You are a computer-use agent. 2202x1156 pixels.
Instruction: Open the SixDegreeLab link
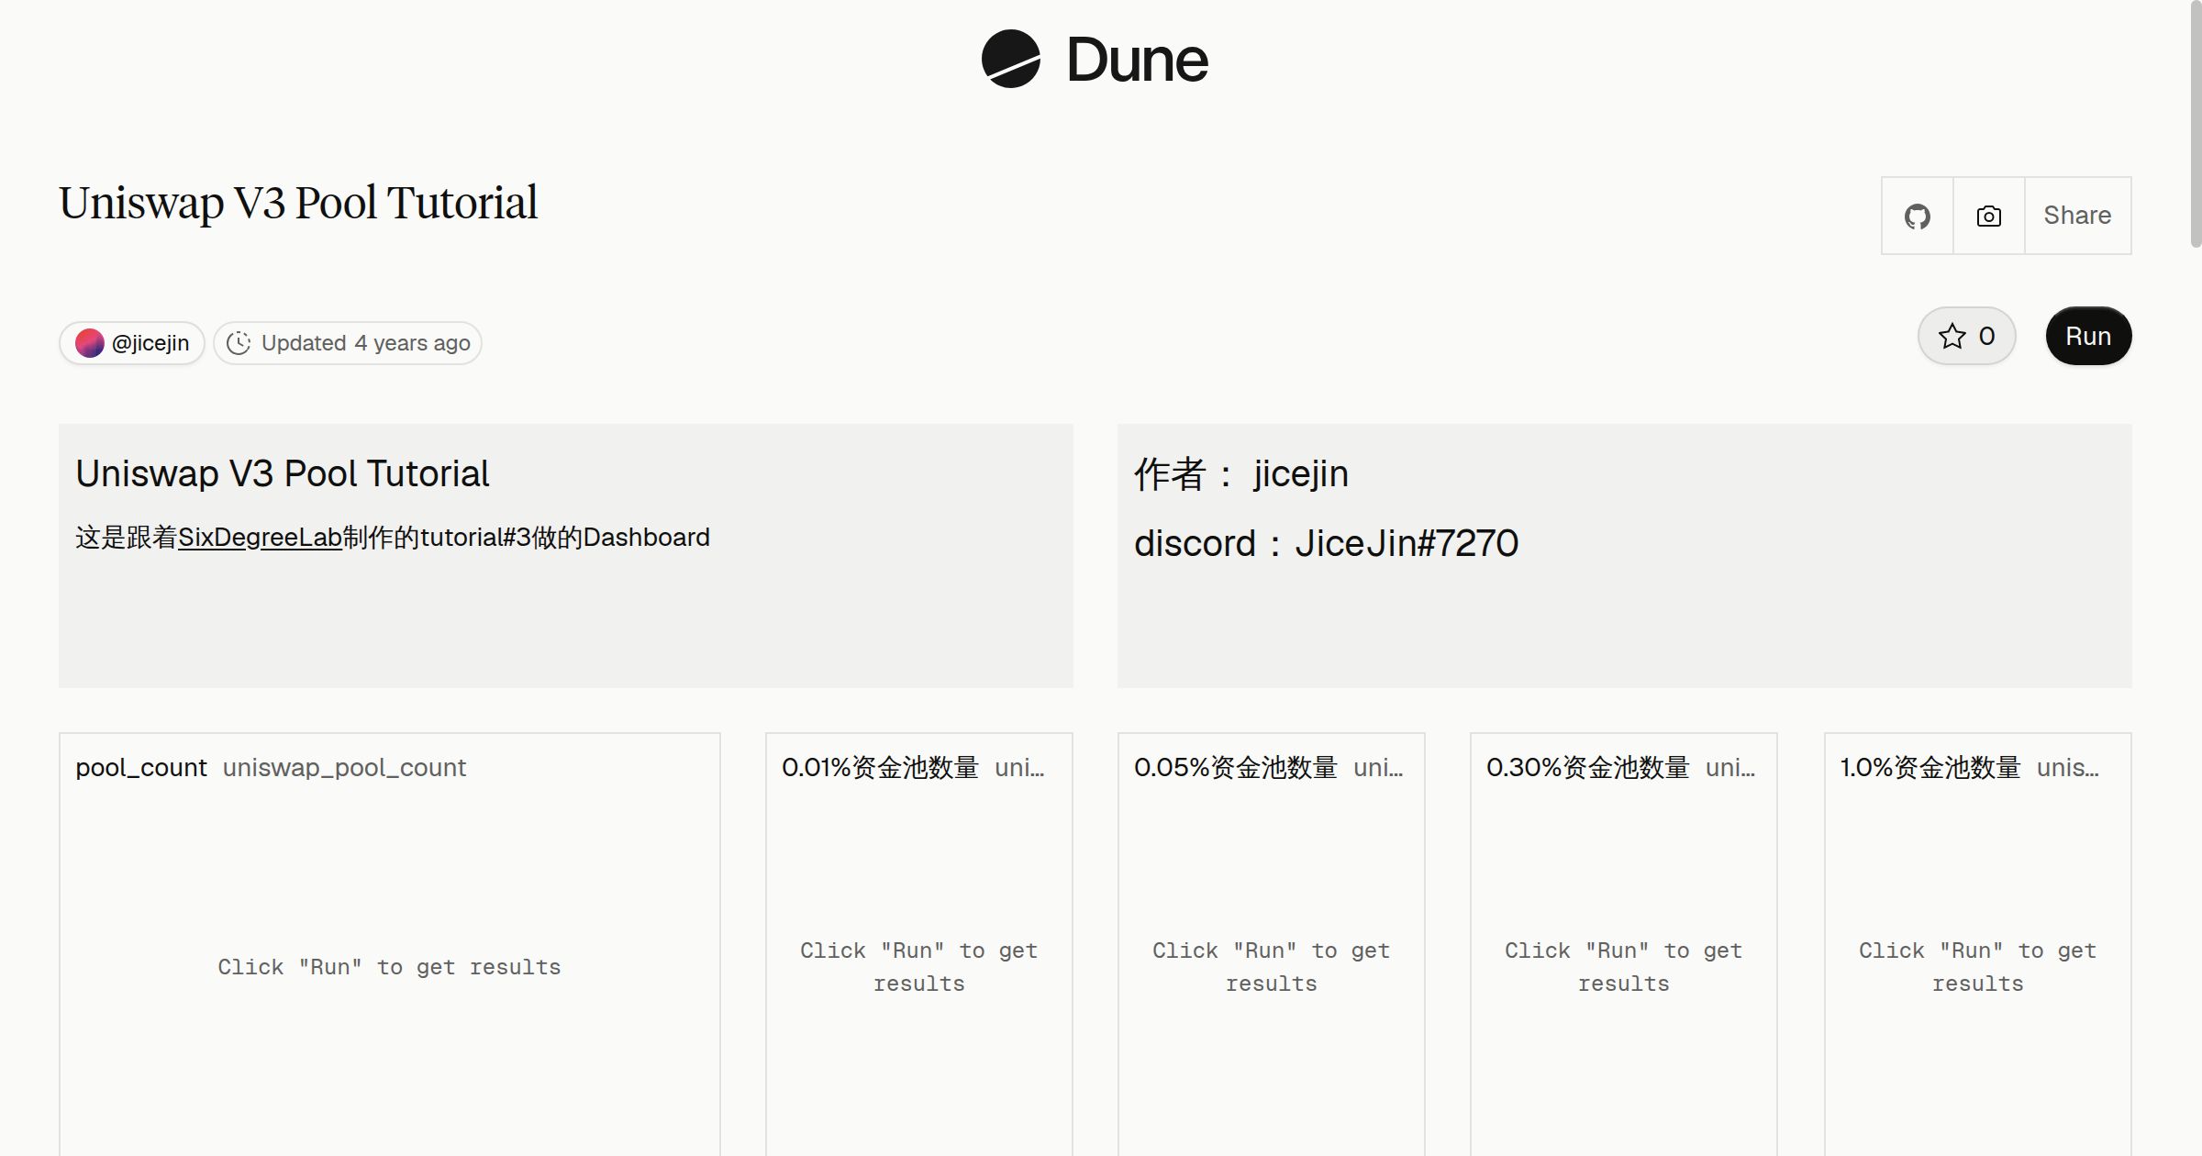(x=260, y=538)
